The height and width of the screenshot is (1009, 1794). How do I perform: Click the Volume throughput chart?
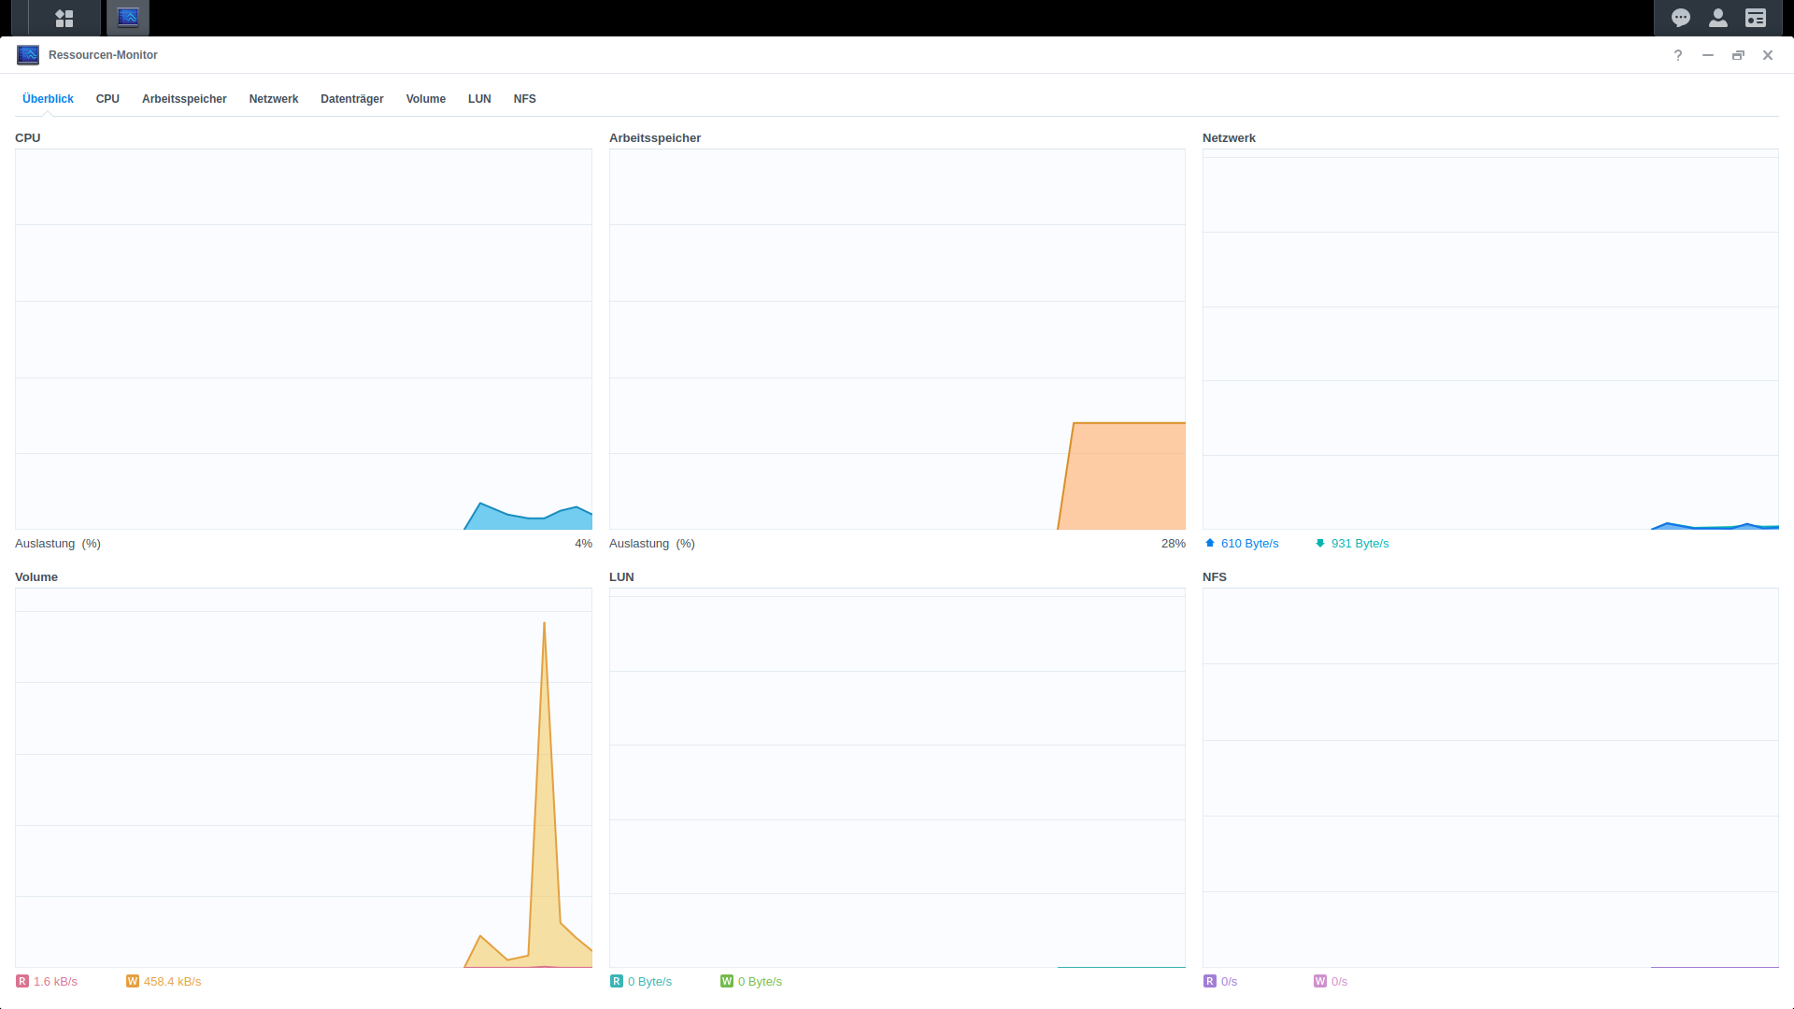pyautogui.click(x=303, y=777)
